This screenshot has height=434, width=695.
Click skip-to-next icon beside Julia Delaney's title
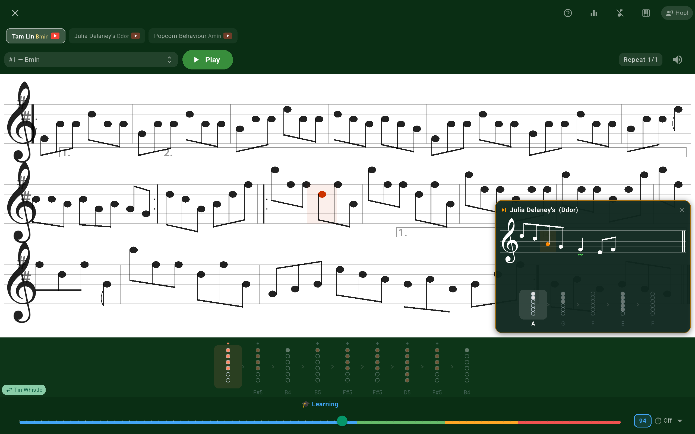(504, 210)
